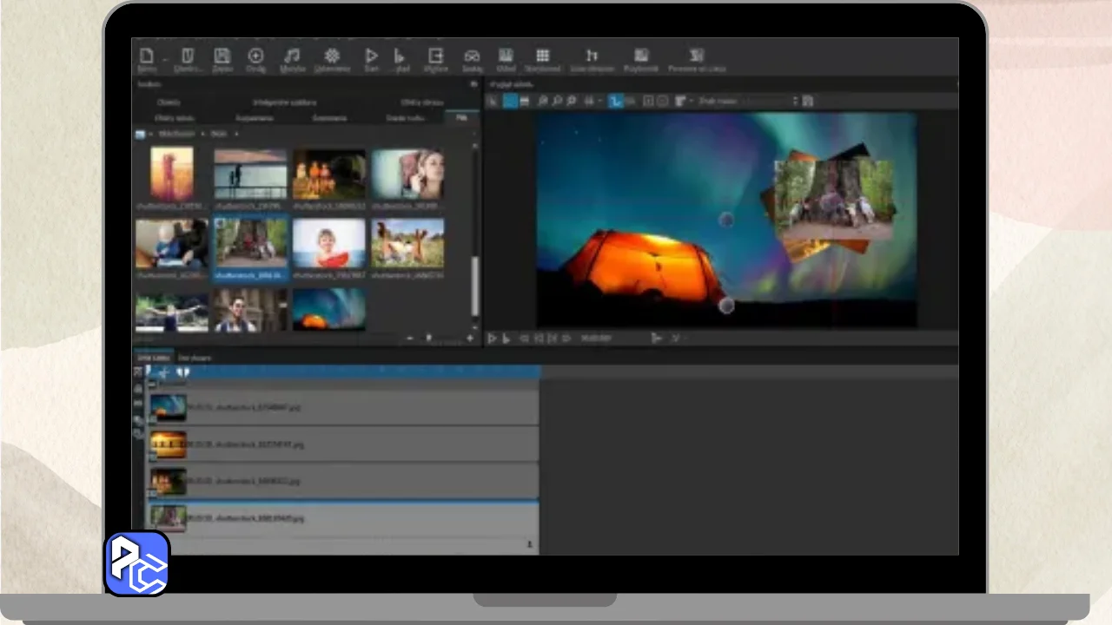Click plus button to enlarge thumbnail size
1112x625 pixels.
[470, 338]
